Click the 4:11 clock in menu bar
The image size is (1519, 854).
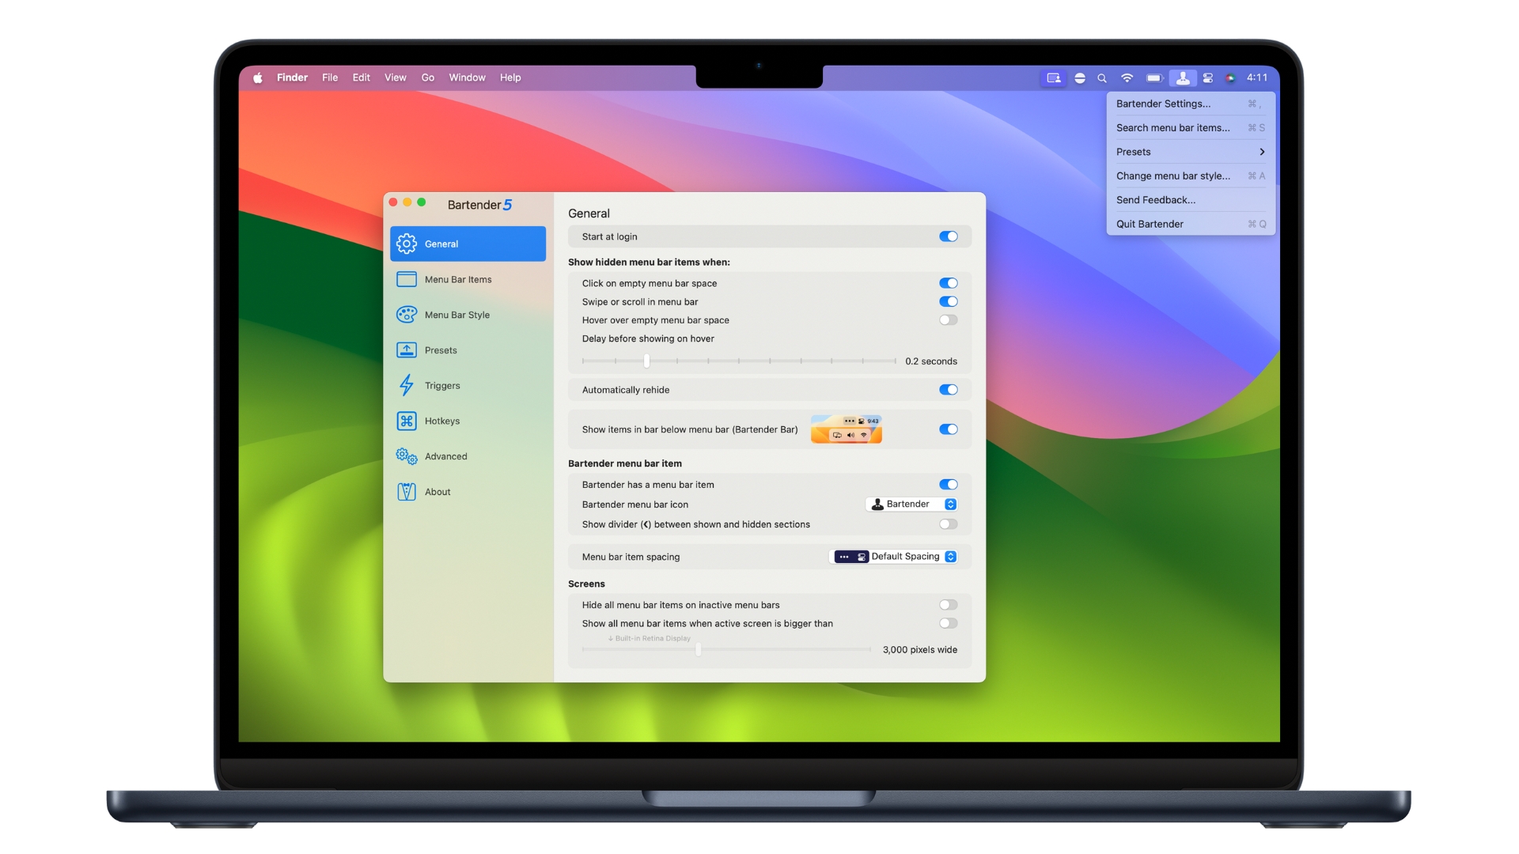[x=1257, y=77]
